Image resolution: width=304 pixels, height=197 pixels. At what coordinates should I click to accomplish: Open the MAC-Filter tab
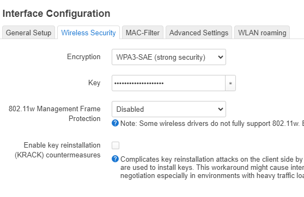pyautogui.click(x=143, y=33)
